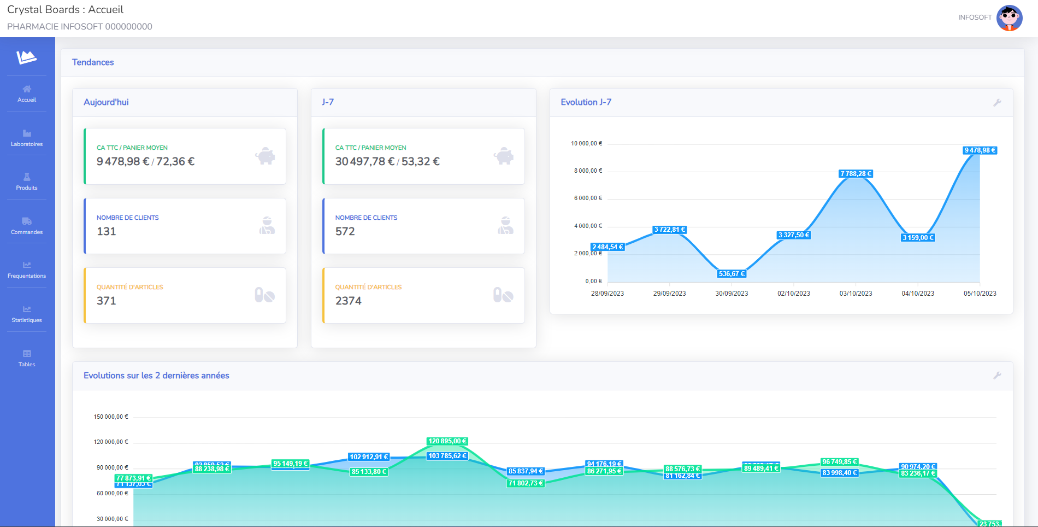Click the Evolution J-7 panel title
The width and height of the screenshot is (1038, 527).
pos(586,102)
